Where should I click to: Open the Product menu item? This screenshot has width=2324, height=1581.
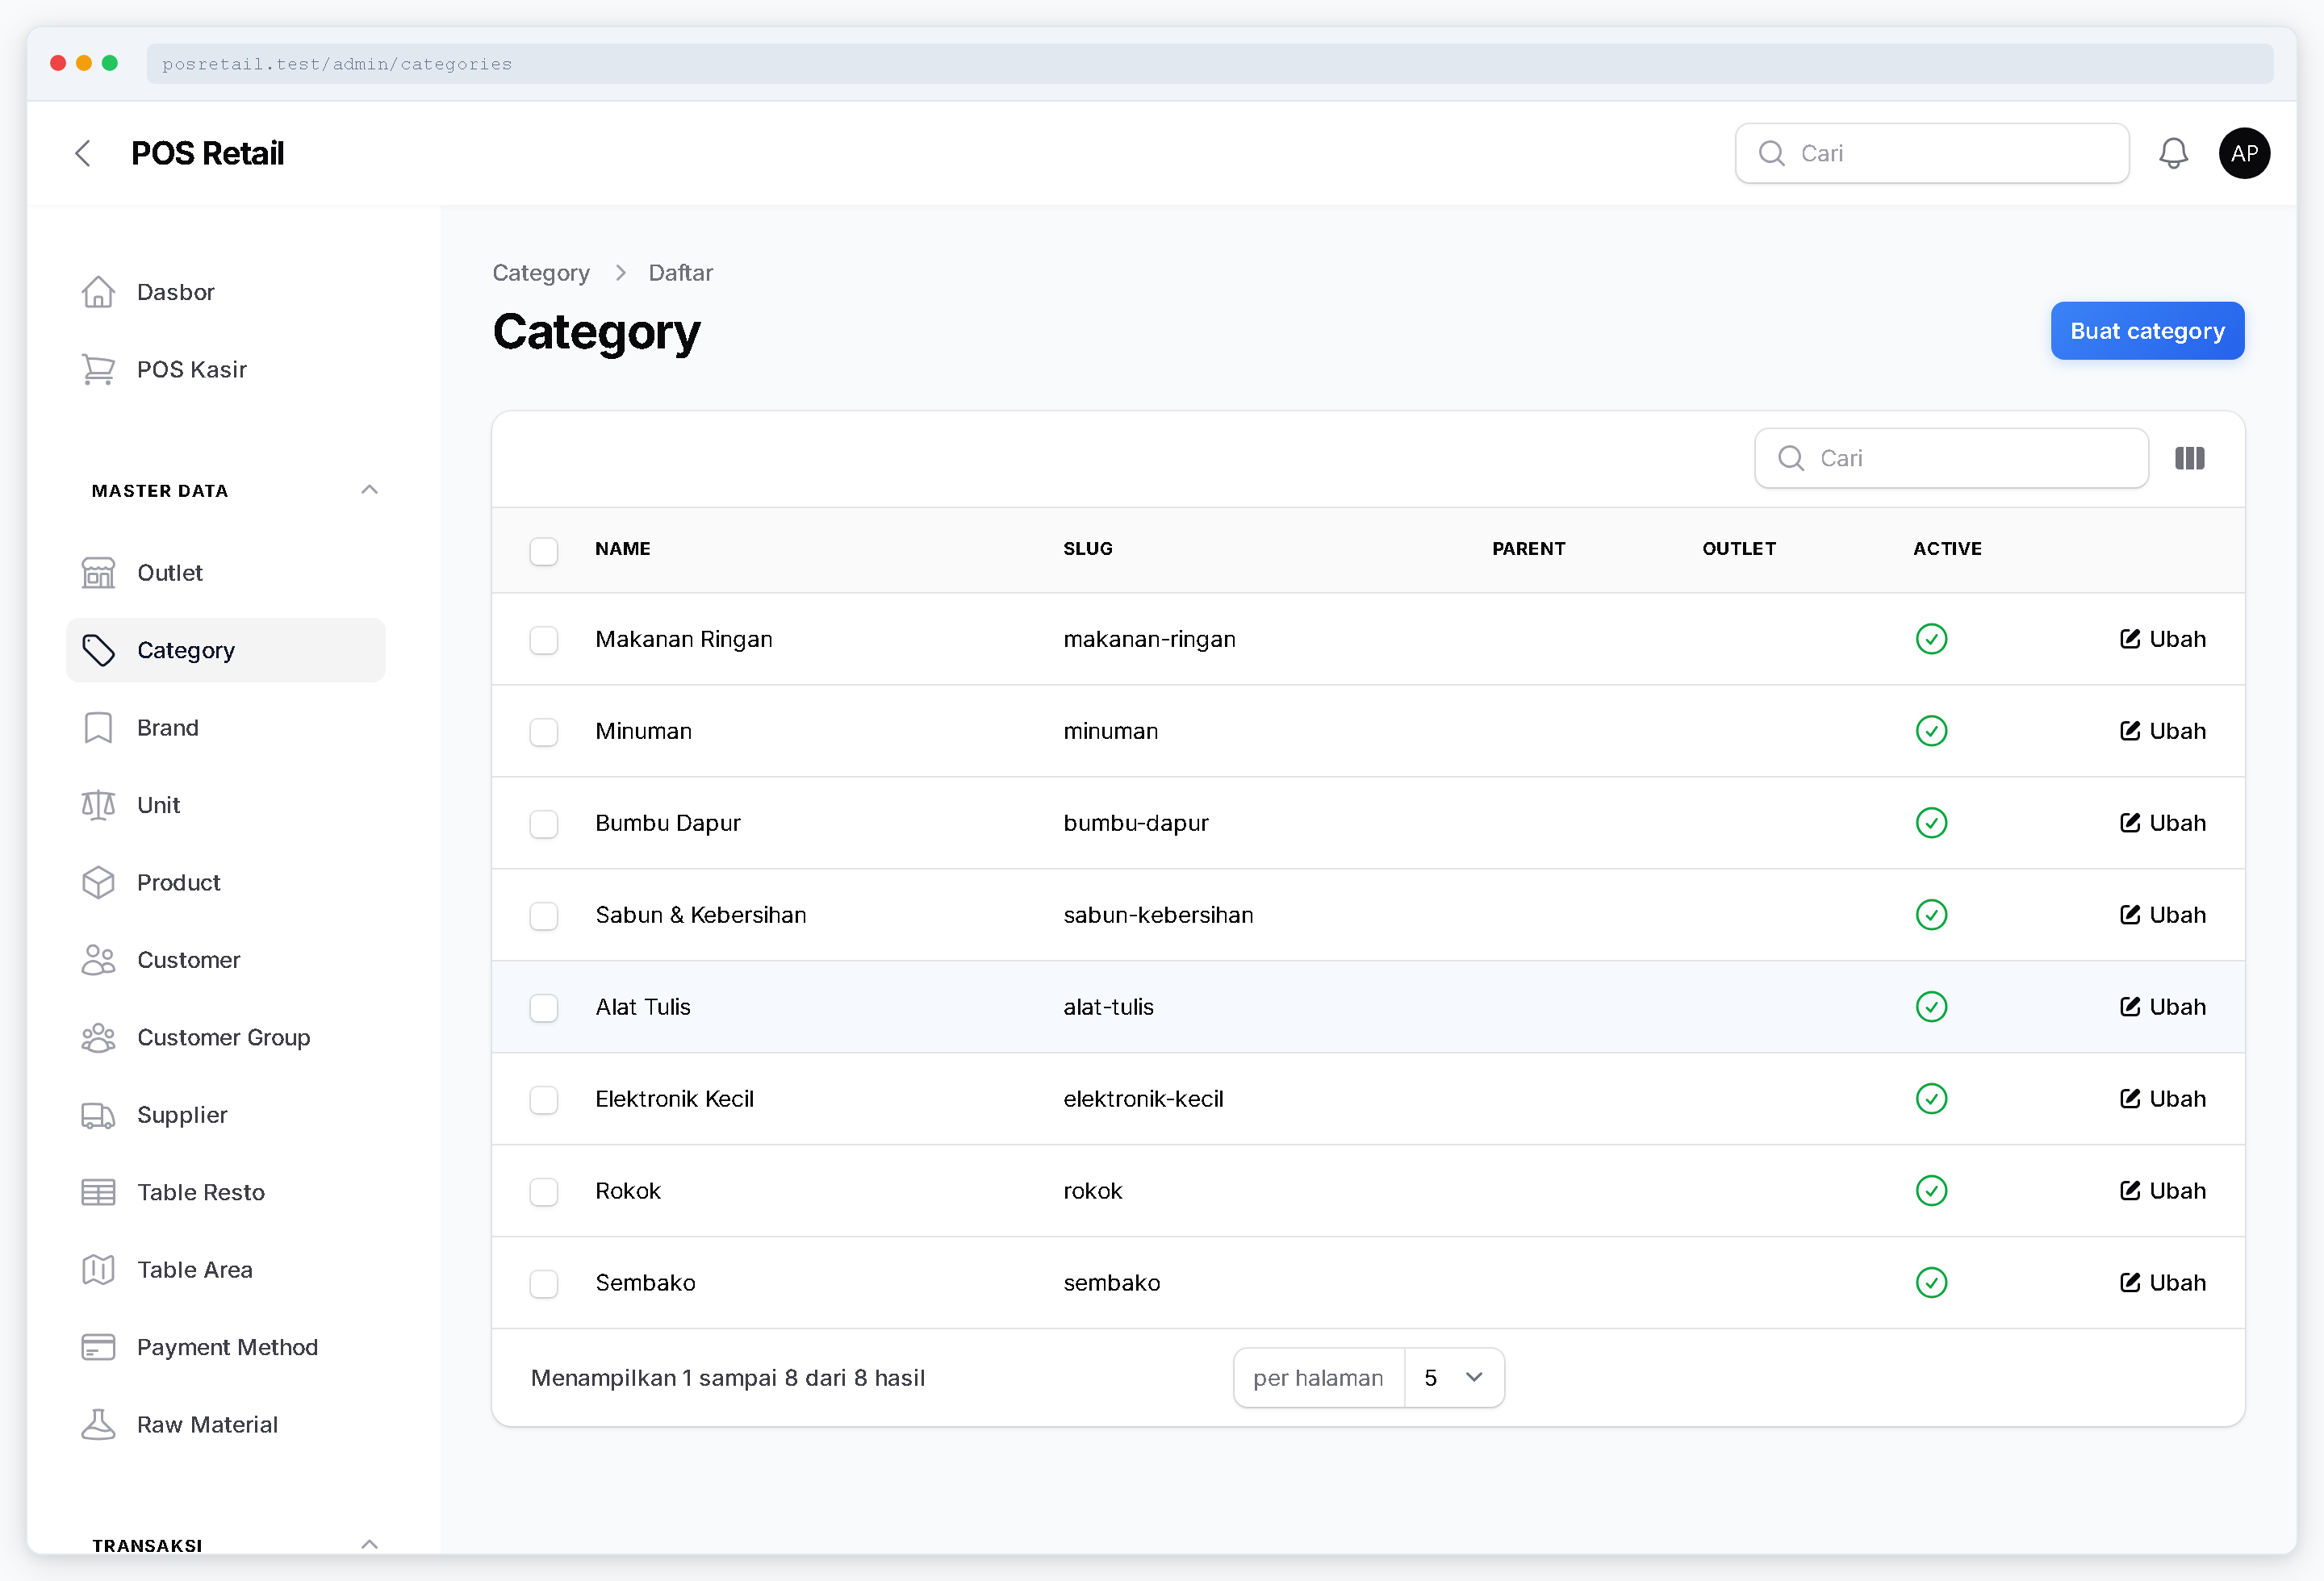point(226,882)
